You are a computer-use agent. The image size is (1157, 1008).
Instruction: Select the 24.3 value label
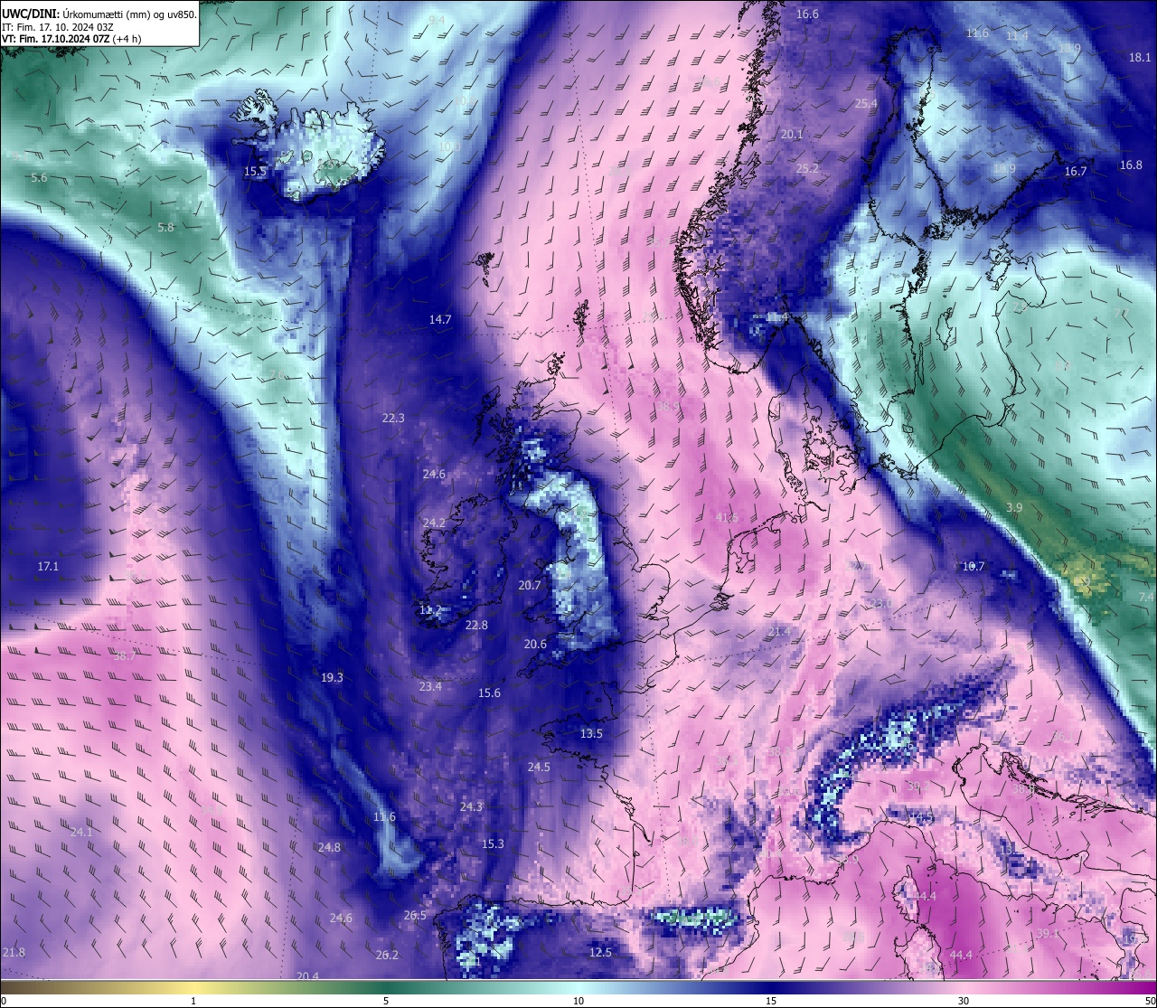point(471,806)
